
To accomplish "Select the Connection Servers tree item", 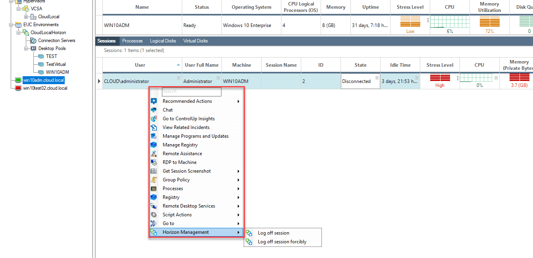I will tap(56, 40).
